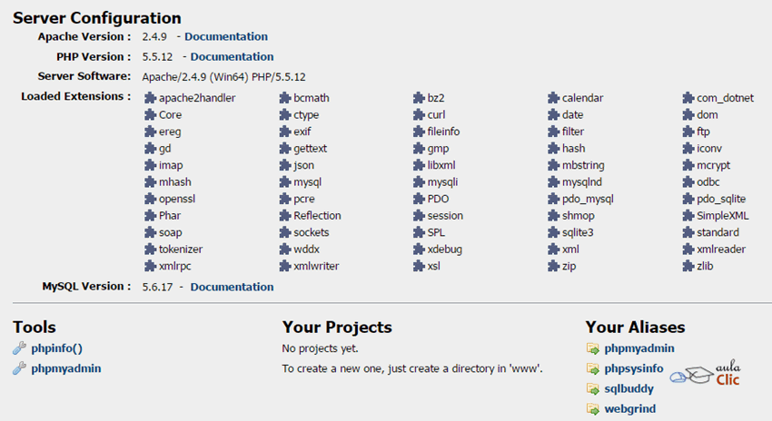Screen dimensions: 772x421
Task: Click the folder icon next to webgrind
Action: point(593,409)
